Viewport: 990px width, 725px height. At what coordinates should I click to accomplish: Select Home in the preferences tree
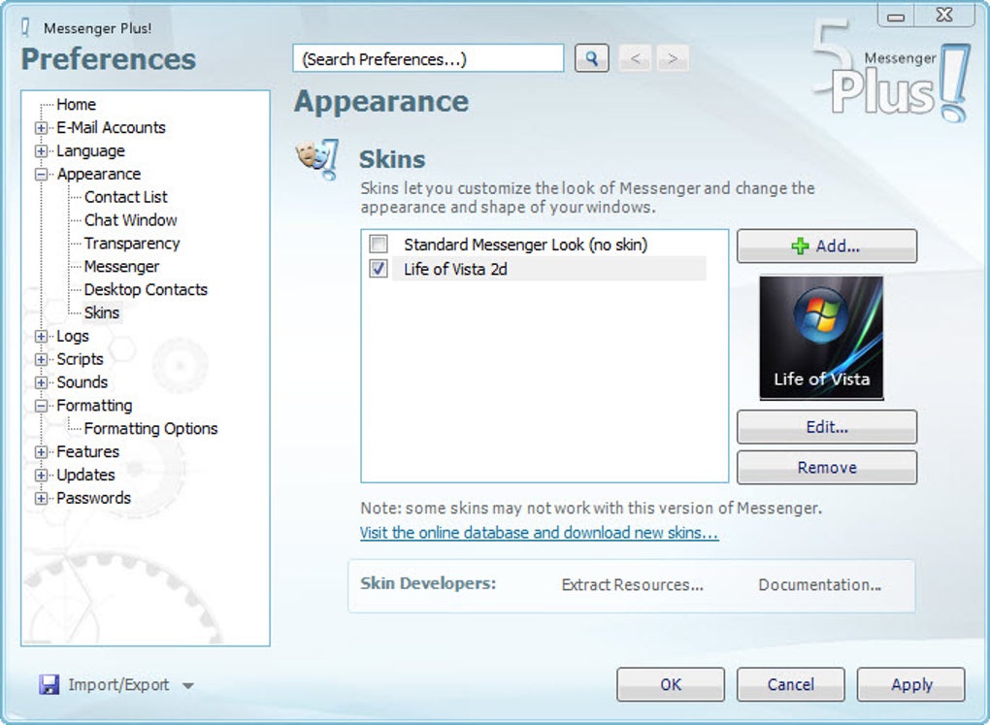pyautogui.click(x=77, y=104)
